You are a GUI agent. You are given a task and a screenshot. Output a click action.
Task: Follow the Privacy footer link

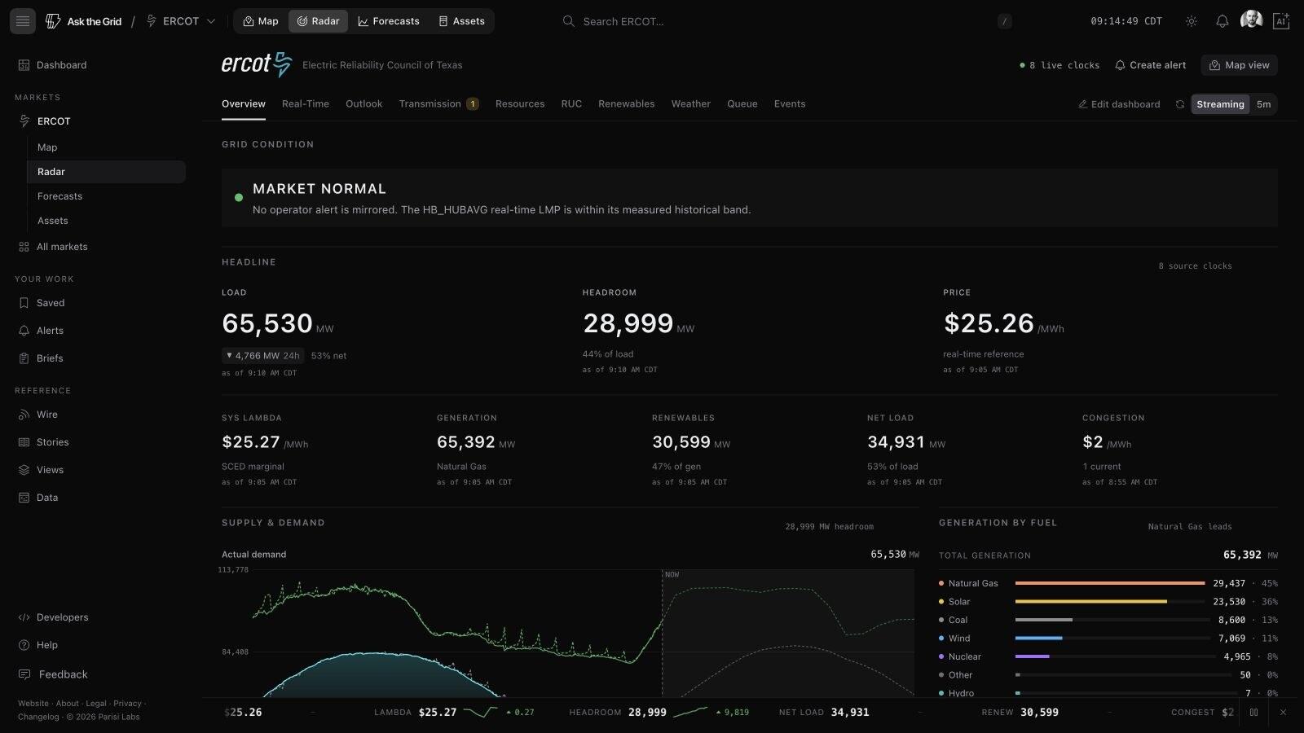tap(127, 704)
